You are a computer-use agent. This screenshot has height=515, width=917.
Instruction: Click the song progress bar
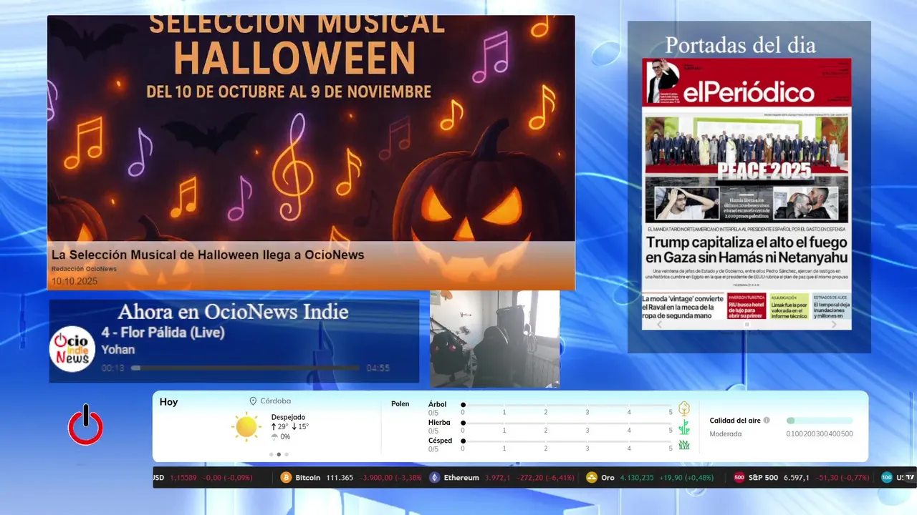tap(245, 368)
